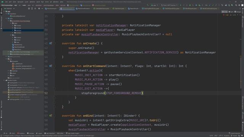Screen dimensions: 244x137
Task: Click override gutter icon beside onBind
Action: coord(50,116)
